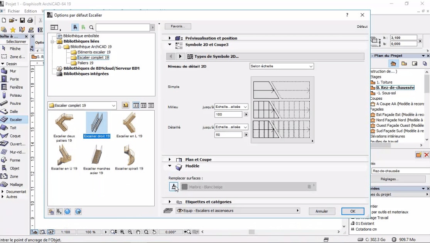
Task: Click the horizontal scrollbar thumb under drawing
Action: (x=251, y=232)
